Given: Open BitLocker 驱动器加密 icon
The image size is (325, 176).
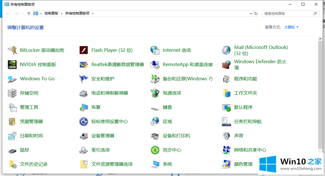Looking at the screenshot, I should (x=12, y=50).
